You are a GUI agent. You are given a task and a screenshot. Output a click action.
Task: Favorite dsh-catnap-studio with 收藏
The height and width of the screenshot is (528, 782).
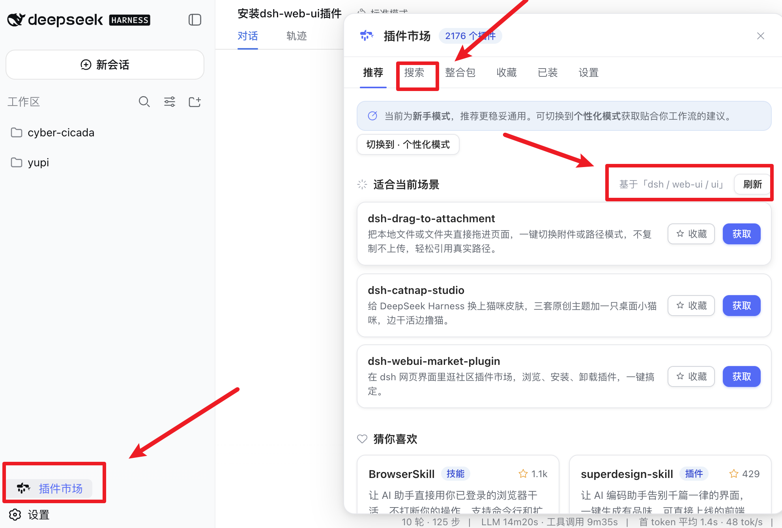(691, 305)
